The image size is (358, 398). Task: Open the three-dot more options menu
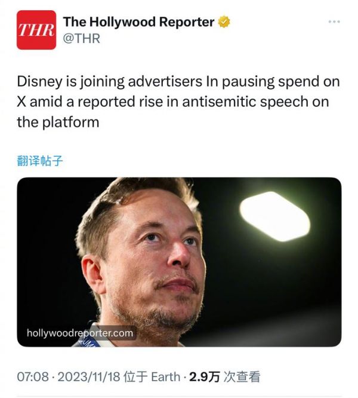[x=335, y=22]
